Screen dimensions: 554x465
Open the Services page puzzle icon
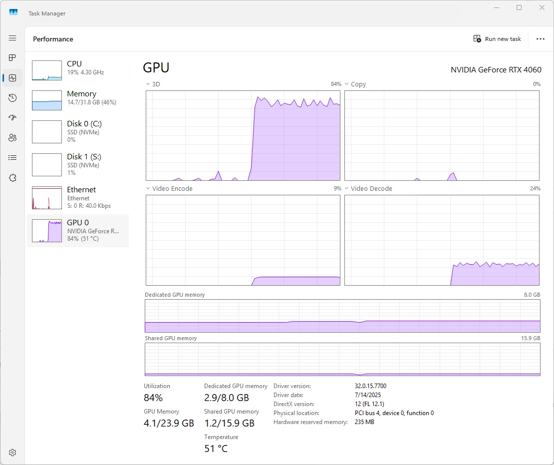pyautogui.click(x=12, y=178)
